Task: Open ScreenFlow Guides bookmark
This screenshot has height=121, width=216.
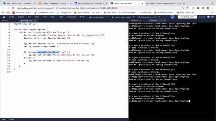Action: (x=45, y=13)
